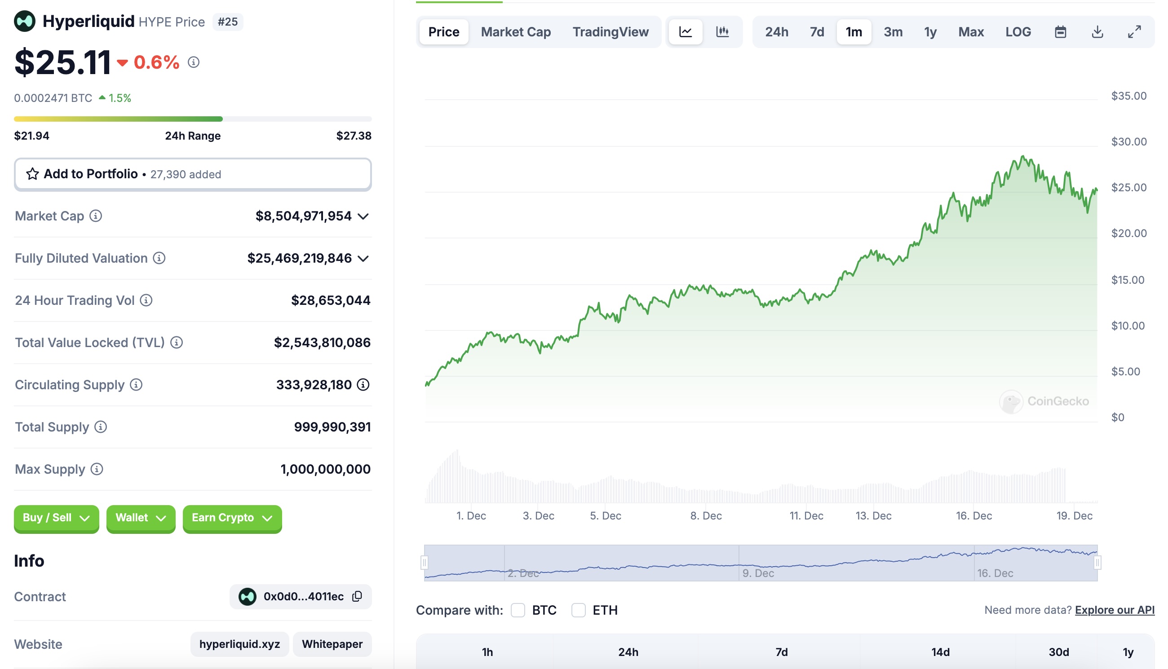
Task: Open Market Cap info tooltip icon
Action: (x=96, y=216)
